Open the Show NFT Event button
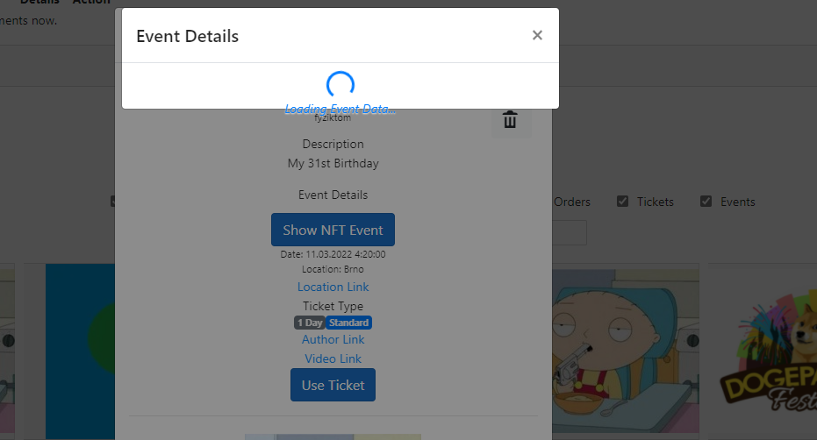 tap(333, 230)
